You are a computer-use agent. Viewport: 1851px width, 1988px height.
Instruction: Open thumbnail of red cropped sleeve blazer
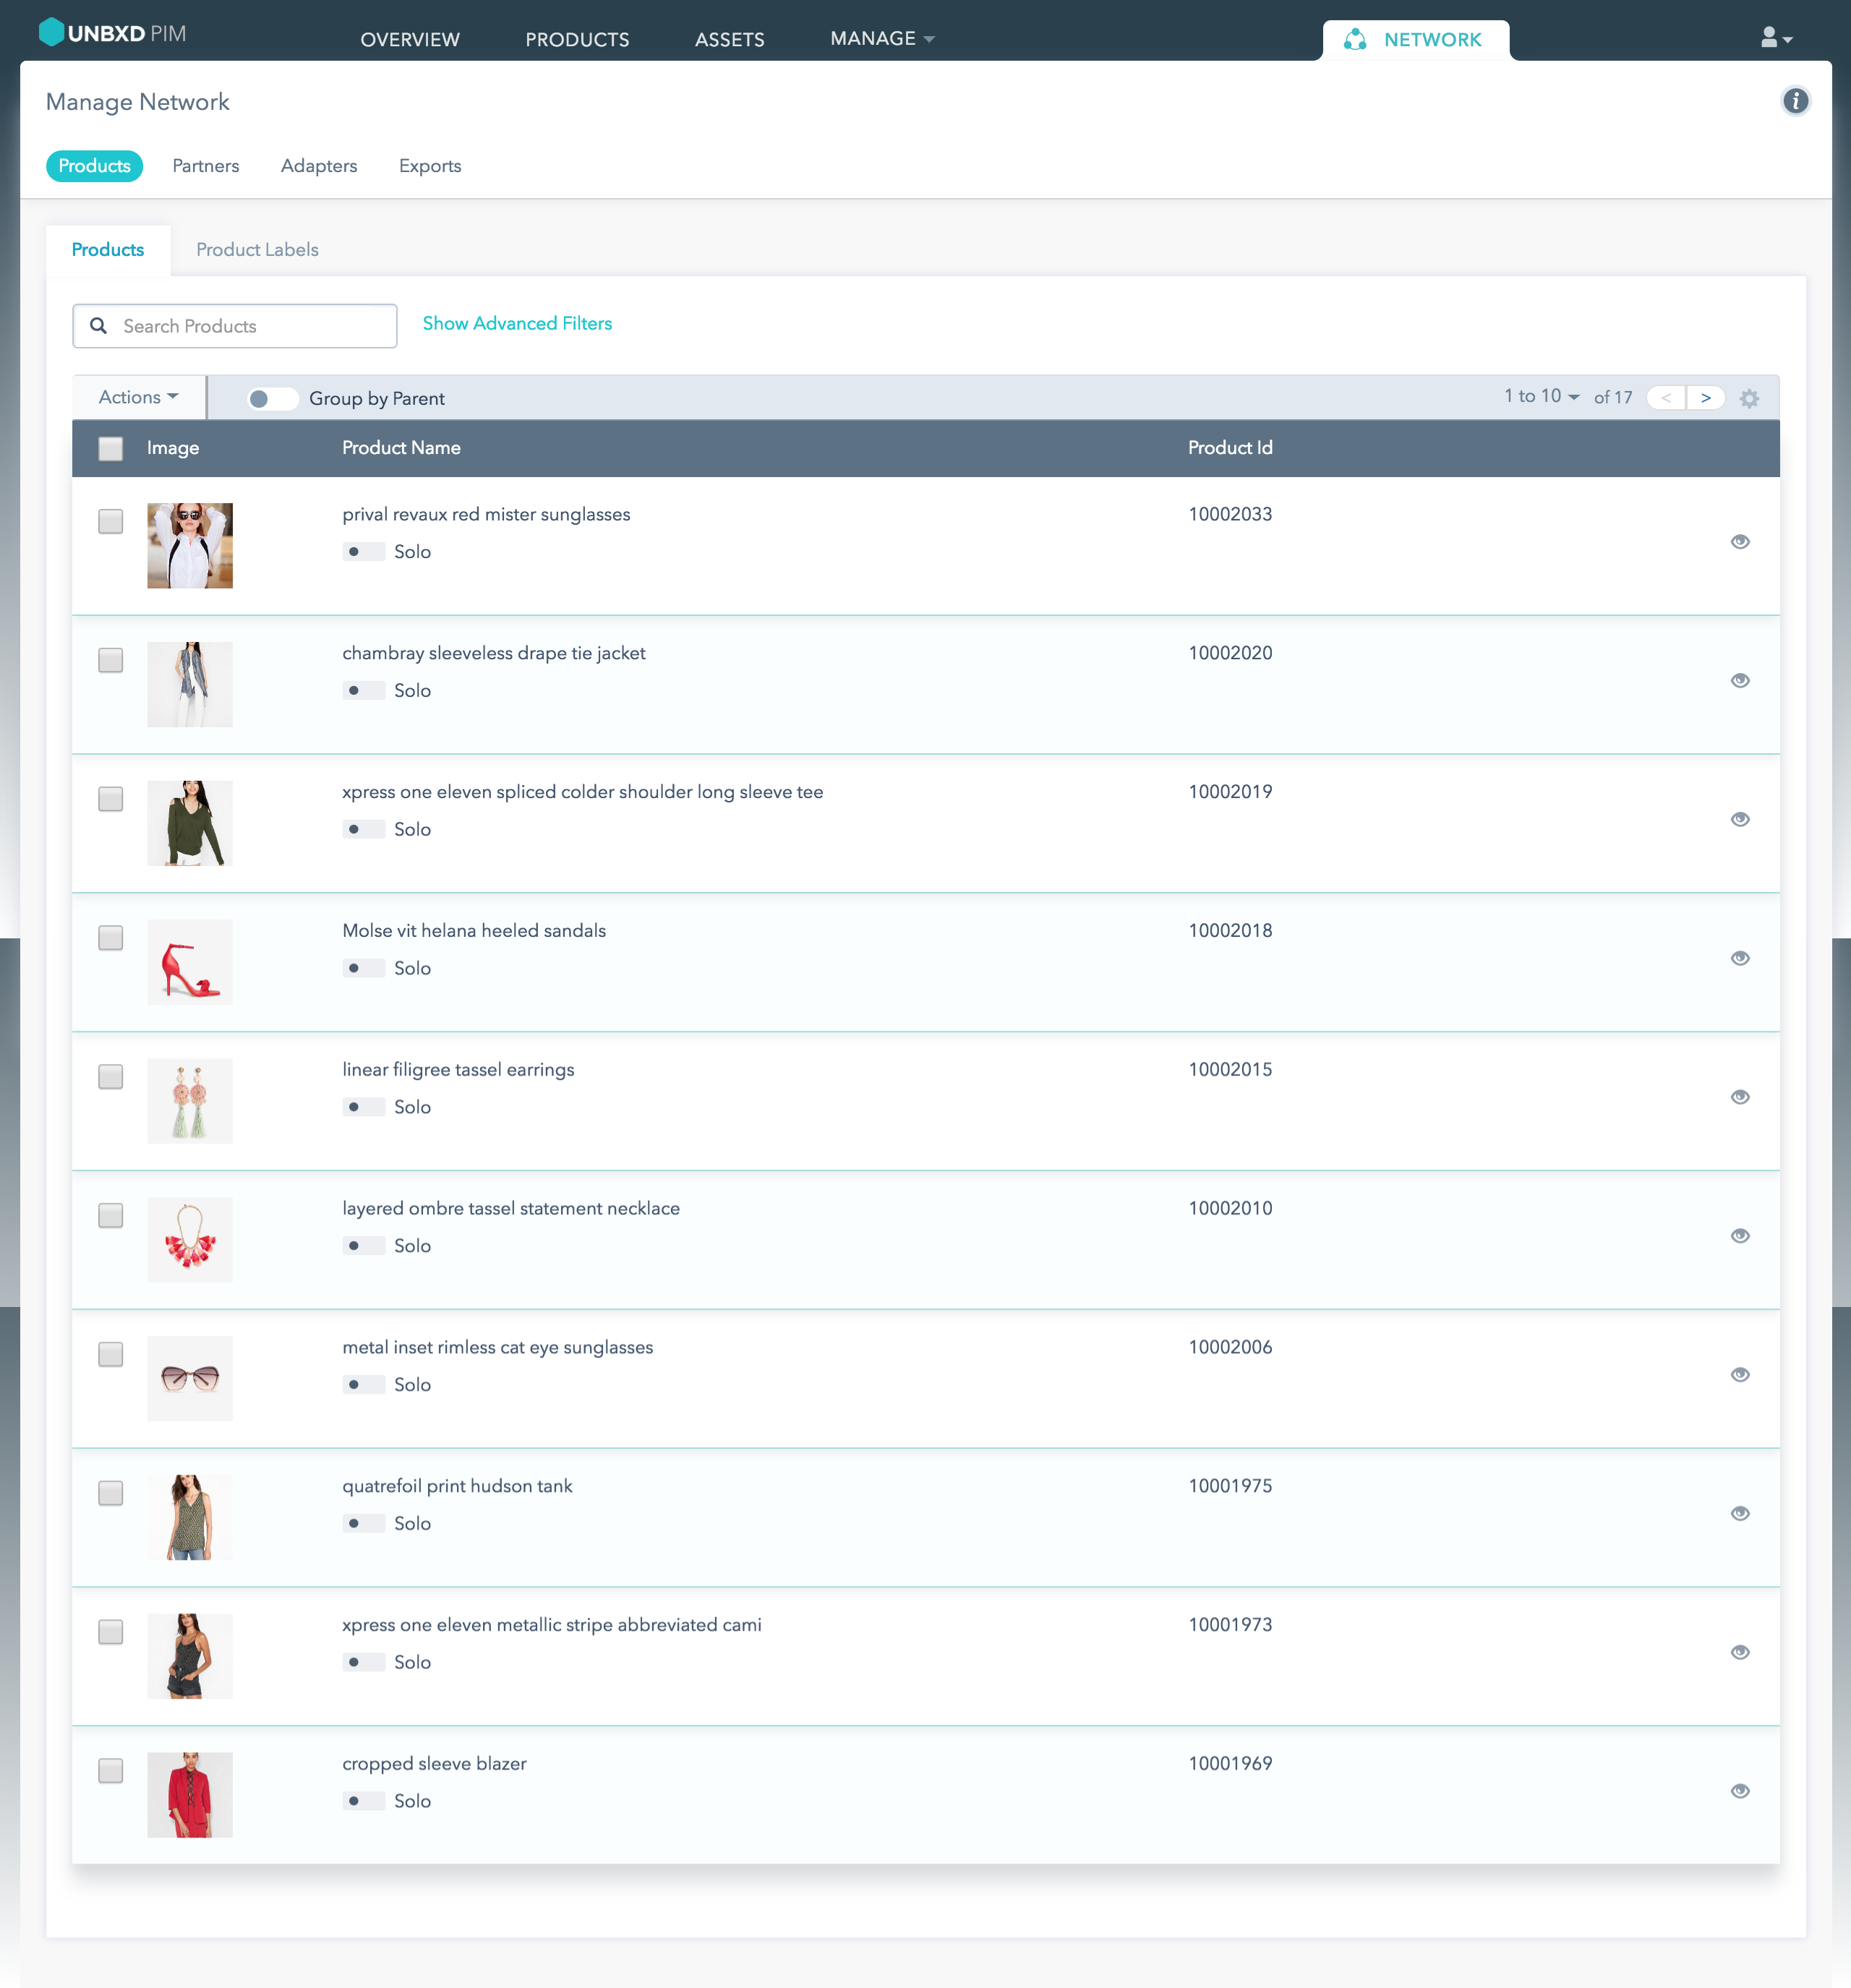pyautogui.click(x=190, y=1796)
